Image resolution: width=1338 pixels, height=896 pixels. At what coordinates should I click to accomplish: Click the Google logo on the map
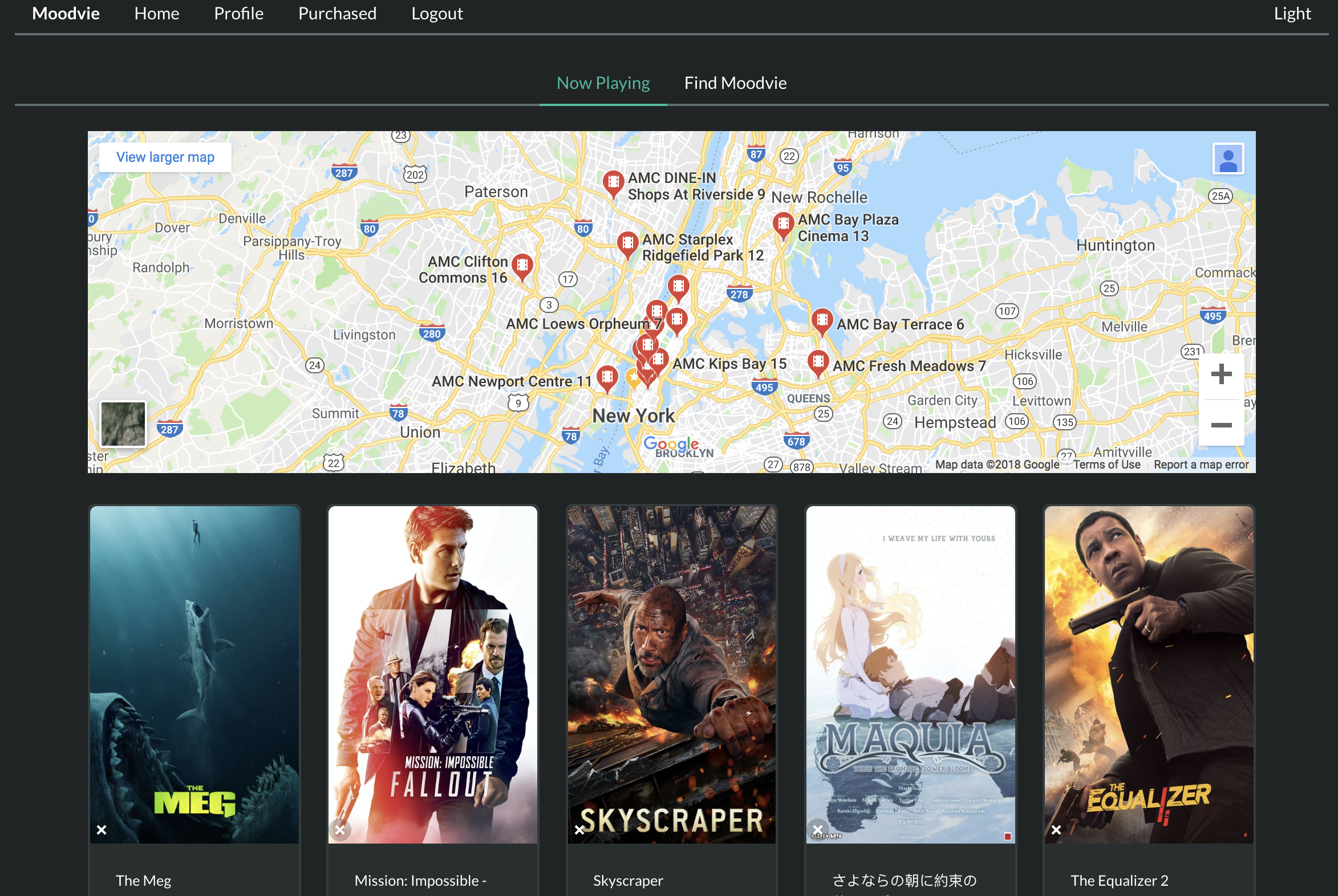pyautogui.click(x=671, y=443)
